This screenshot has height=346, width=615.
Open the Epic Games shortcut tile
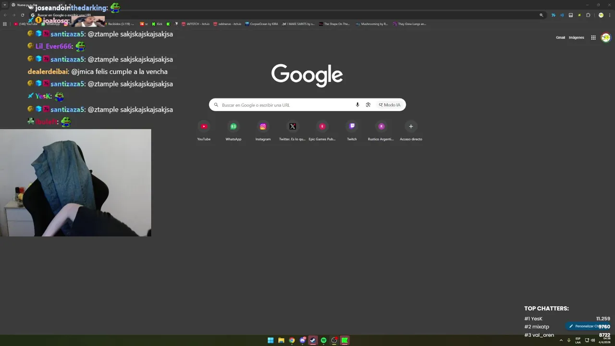point(322,131)
